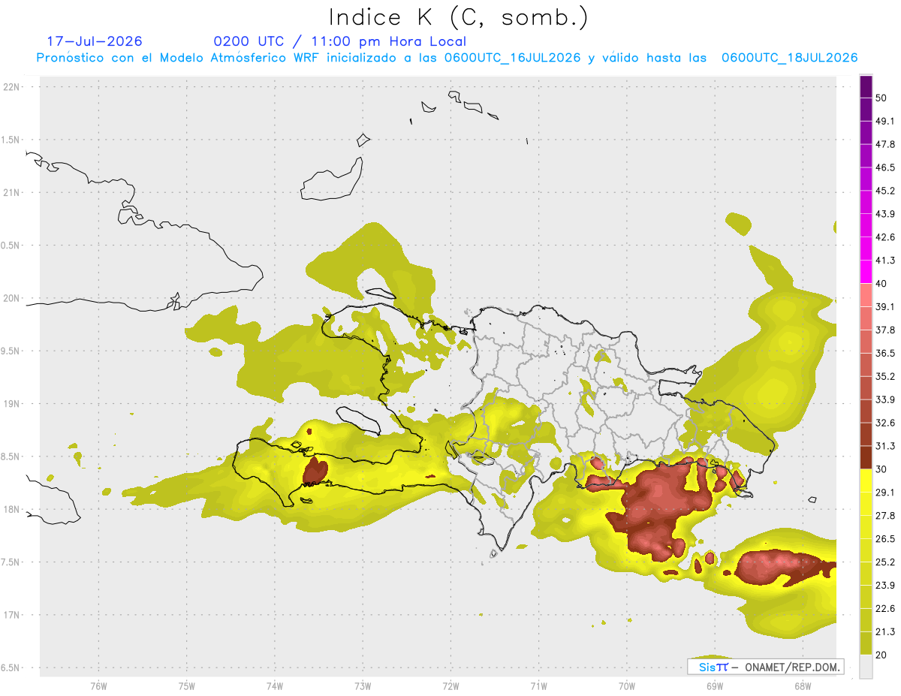
Task: Select the dark purple colorbar swatch above 50
Action: coord(866,87)
